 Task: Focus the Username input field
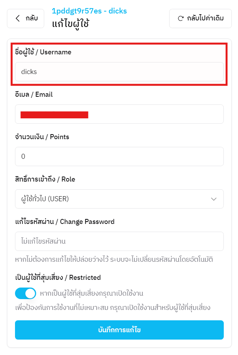119,72
